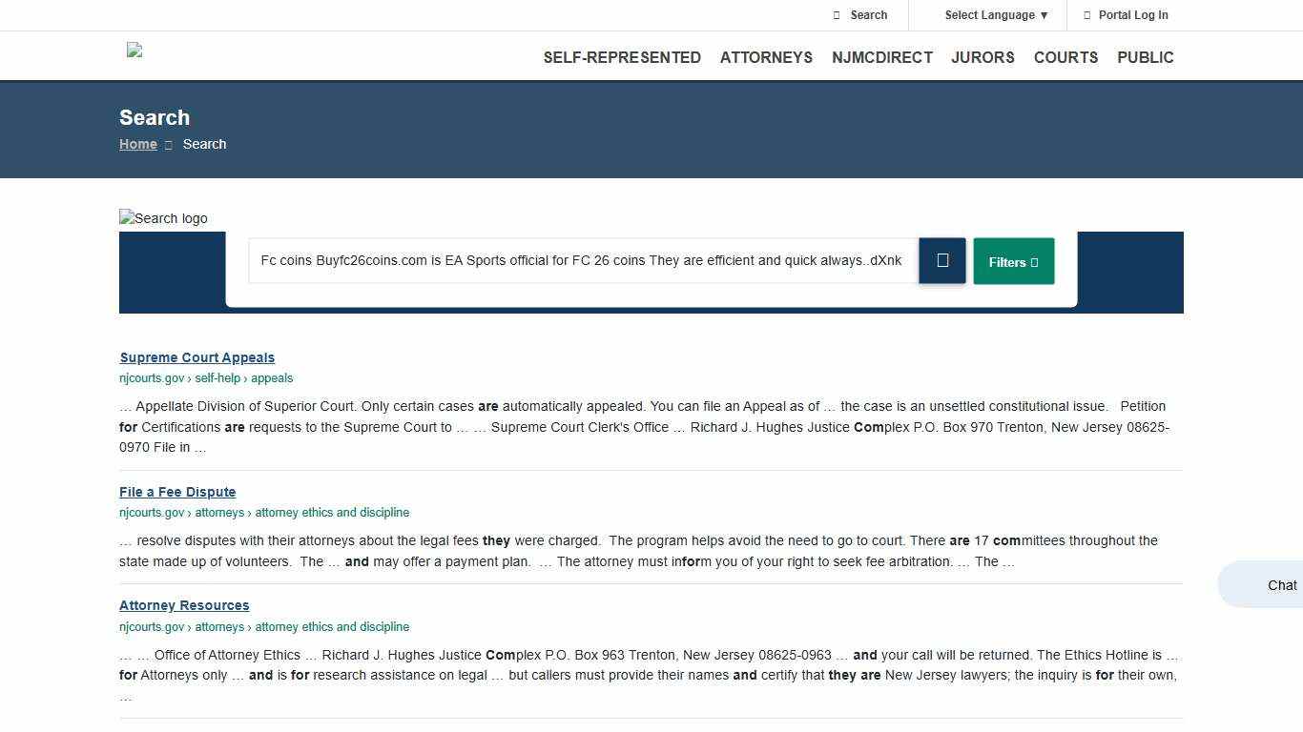Click the Search logo image above the search bar
The height and width of the screenshot is (732, 1303).
click(x=163, y=218)
